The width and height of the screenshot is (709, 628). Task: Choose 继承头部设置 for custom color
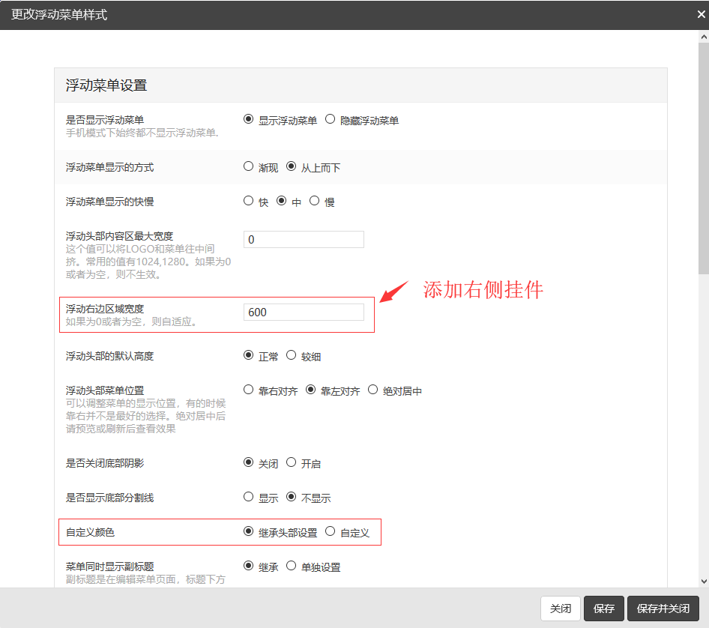click(248, 531)
